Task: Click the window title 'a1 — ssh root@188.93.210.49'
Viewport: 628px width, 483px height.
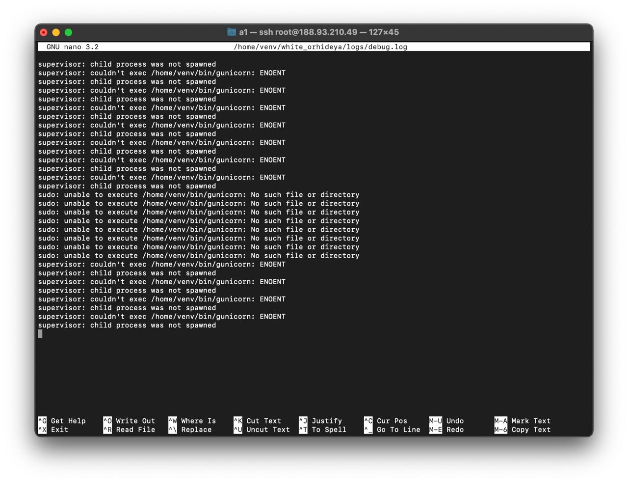Action: (x=298, y=32)
